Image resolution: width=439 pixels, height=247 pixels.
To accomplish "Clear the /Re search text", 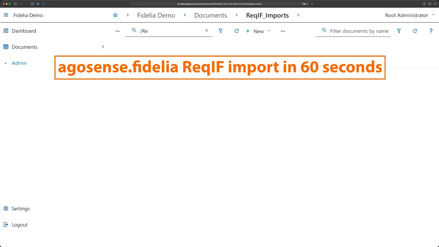I will 207,31.
